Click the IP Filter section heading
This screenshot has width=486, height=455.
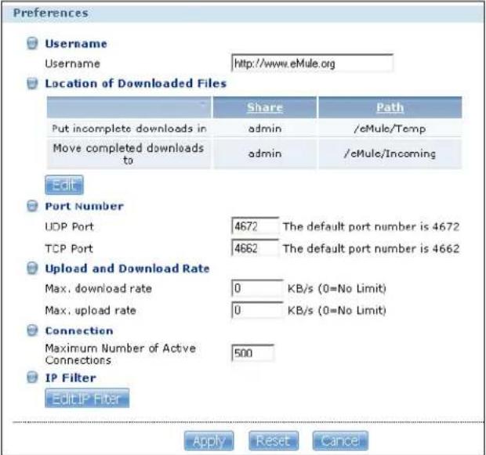pyautogui.click(x=71, y=378)
